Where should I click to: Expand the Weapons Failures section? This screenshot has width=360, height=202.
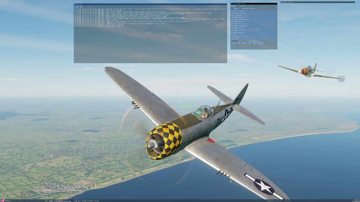(x=254, y=28)
